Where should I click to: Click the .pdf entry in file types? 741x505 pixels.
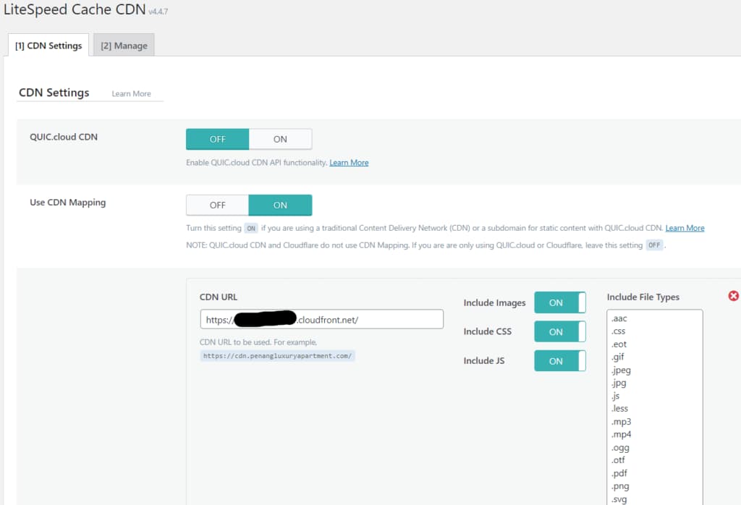pyautogui.click(x=619, y=473)
